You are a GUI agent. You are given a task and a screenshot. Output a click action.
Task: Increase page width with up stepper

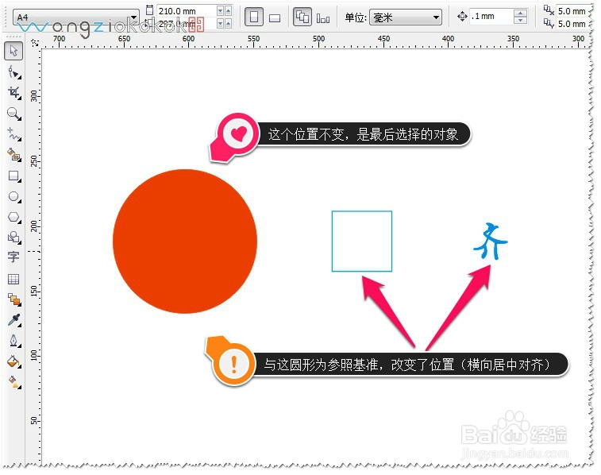229,11
